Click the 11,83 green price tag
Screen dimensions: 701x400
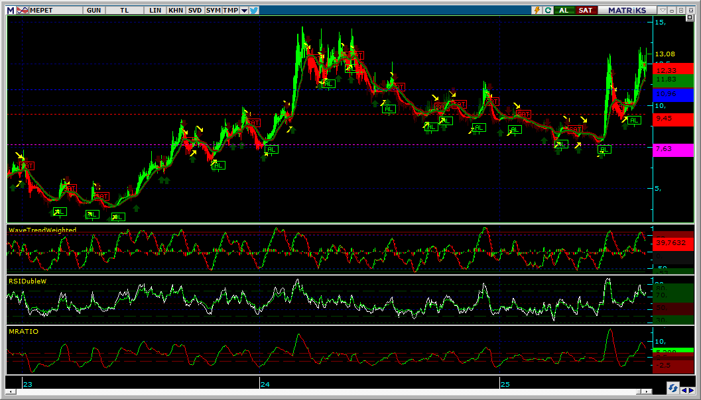pyautogui.click(x=673, y=81)
